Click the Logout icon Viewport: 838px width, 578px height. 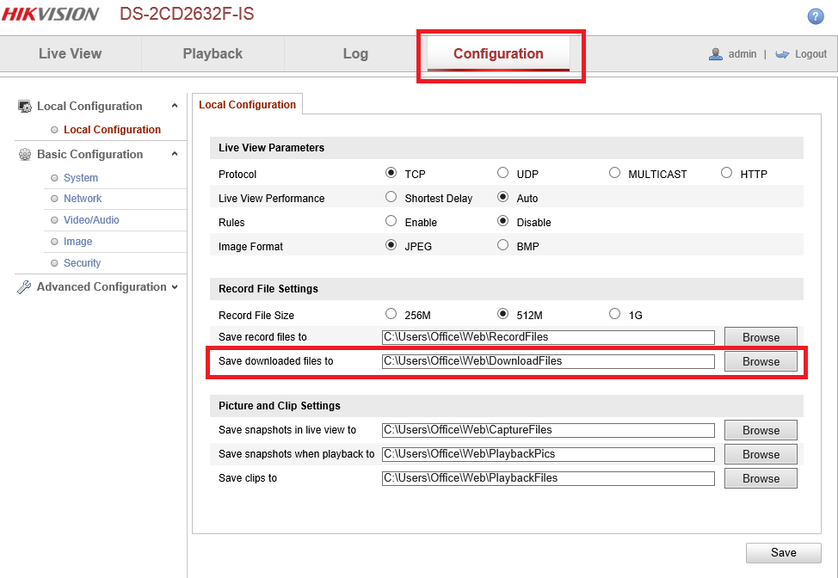pos(782,53)
